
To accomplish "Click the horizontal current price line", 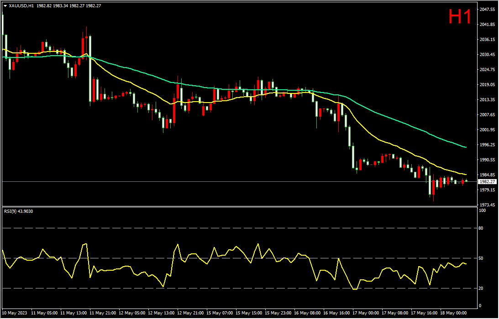I will click(228, 181).
